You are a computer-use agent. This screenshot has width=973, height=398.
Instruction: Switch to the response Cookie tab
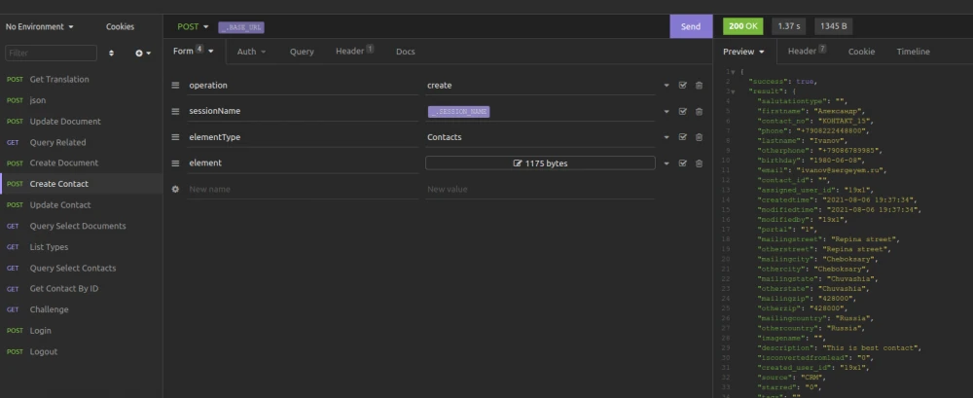pyautogui.click(x=861, y=52)
